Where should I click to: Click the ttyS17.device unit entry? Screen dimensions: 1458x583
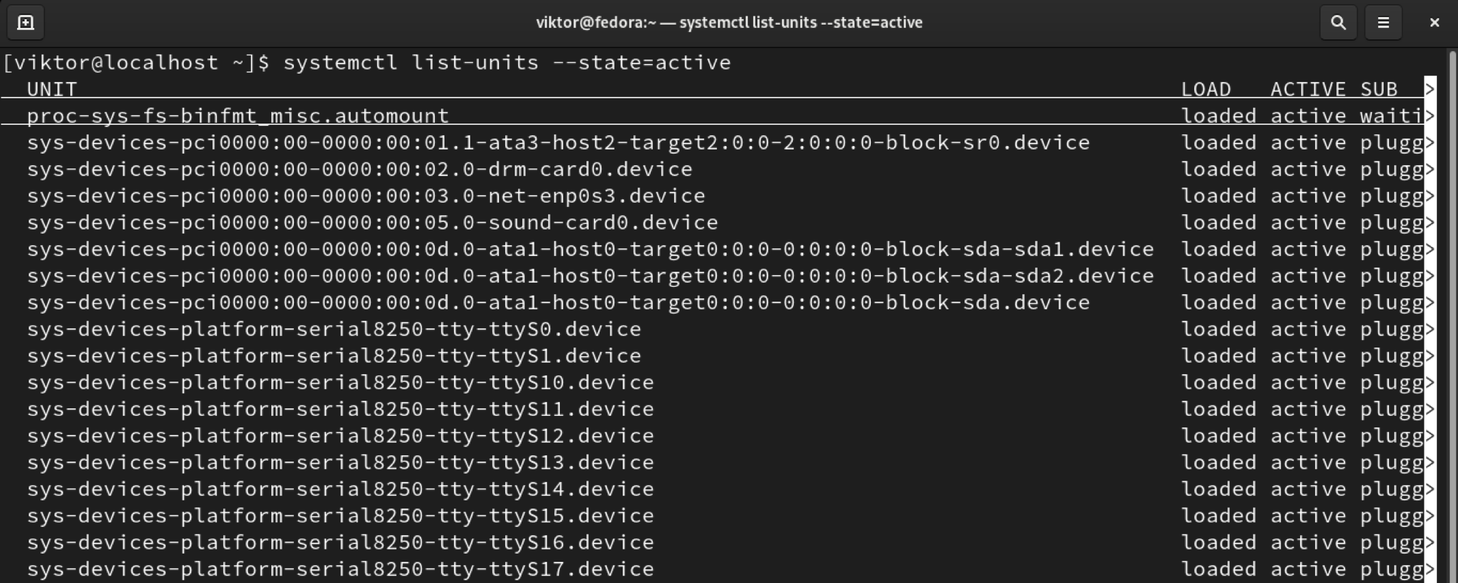340,569
